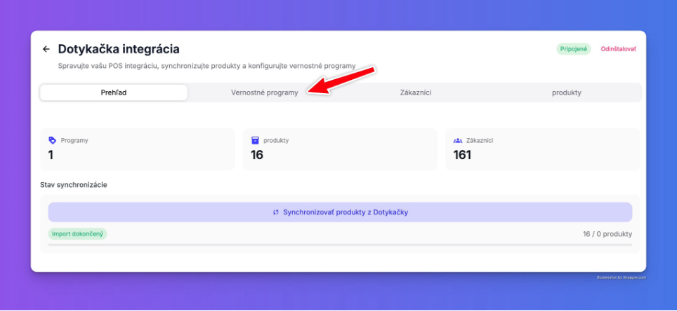Click the 16 / 0 produkty counter
This screenshot has width=677, height=311.
click(x=607, y=234)
